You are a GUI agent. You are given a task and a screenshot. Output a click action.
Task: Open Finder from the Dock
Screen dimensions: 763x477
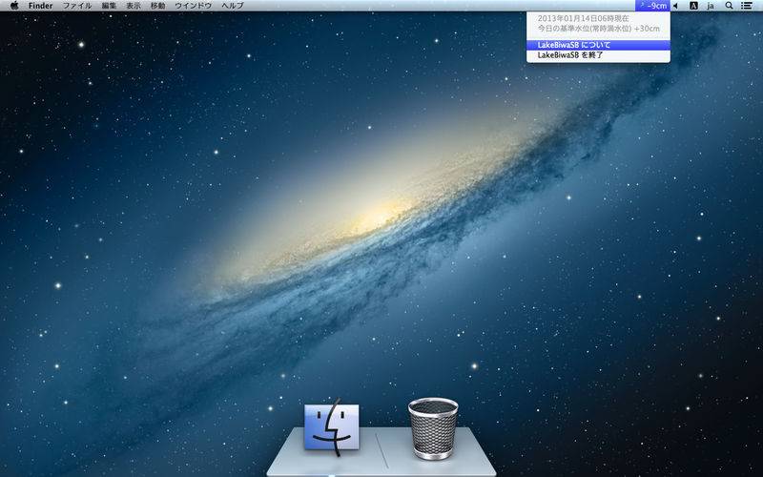(331, 426)
